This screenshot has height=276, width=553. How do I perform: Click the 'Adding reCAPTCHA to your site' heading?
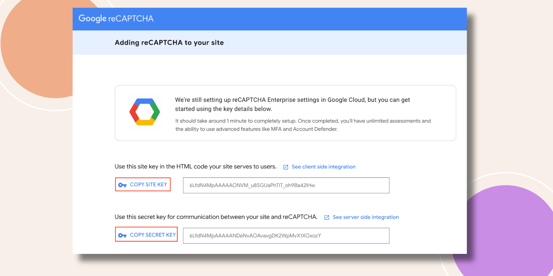169,42
